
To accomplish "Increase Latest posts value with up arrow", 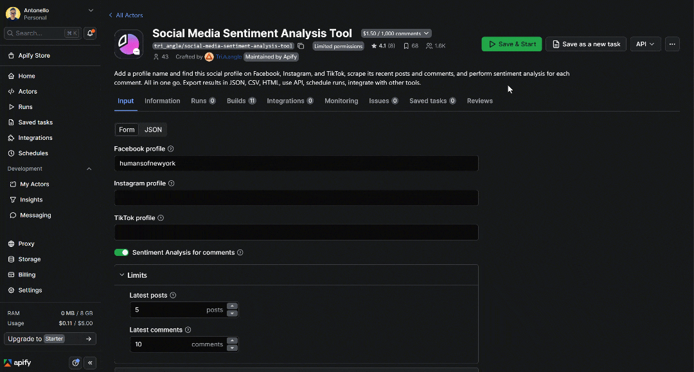I will (x=233, y=307).
